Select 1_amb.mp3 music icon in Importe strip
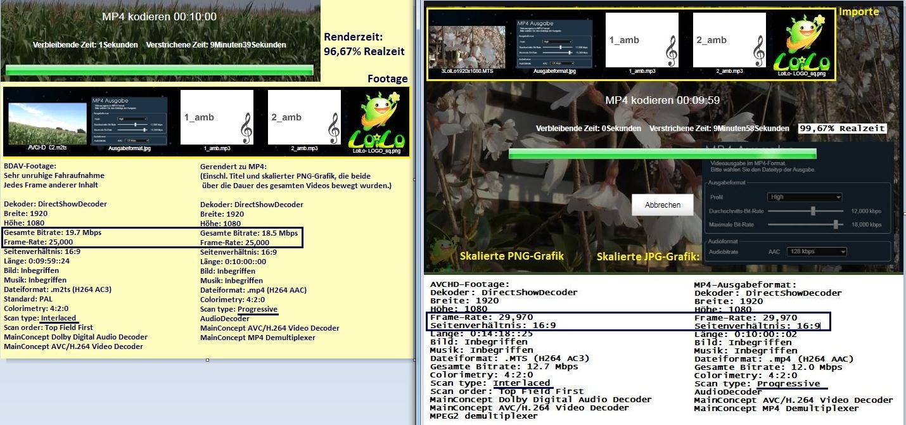The image size is (906, 425). [x=642, y=40]
